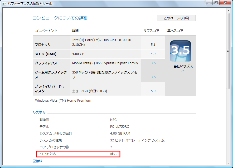233x168 pixels.
Task: Click the コンピュータについての詳細 heading
Action: tap(60, 18)
